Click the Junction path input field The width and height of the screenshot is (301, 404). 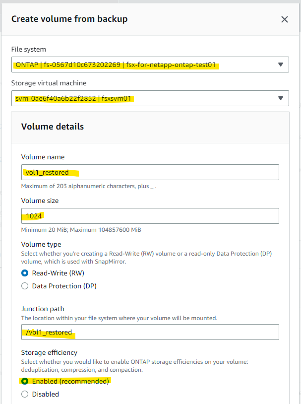[150, 332]
